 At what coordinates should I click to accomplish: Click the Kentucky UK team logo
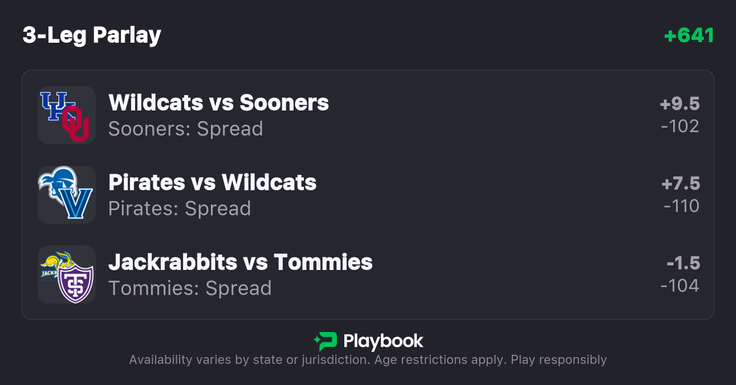(x=52, y=105)
